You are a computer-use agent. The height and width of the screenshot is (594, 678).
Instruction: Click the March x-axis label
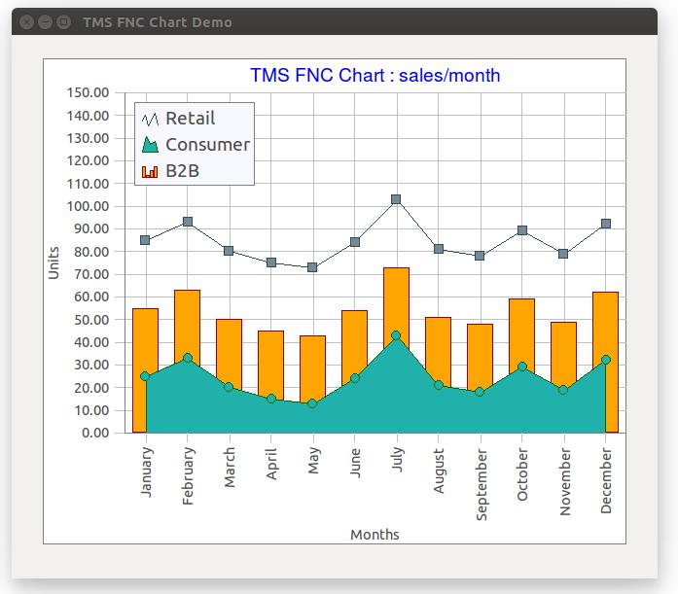point(230,468)
